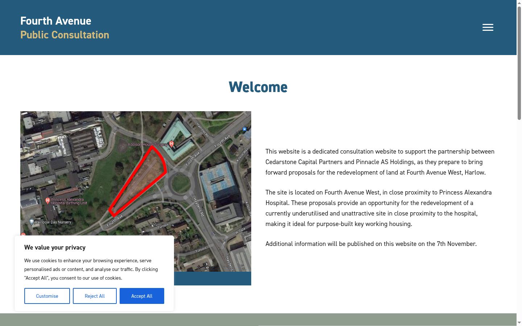Click the Fourth Avenue site title
This screenshot has height=326, width=522.
pyautogui.click(x=56, y=21)
